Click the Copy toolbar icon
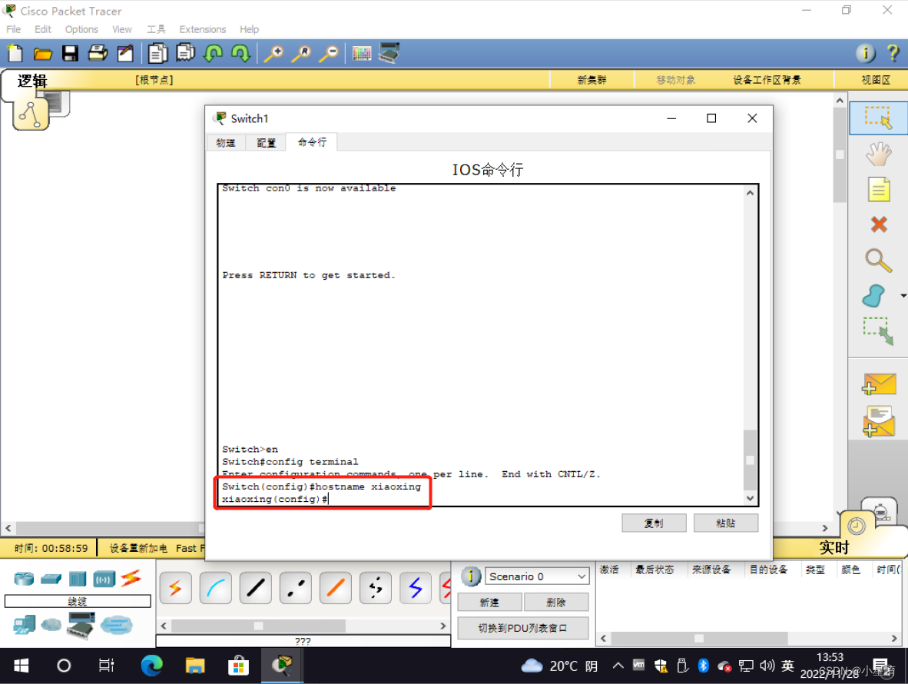908x684 pixels. 157,53
